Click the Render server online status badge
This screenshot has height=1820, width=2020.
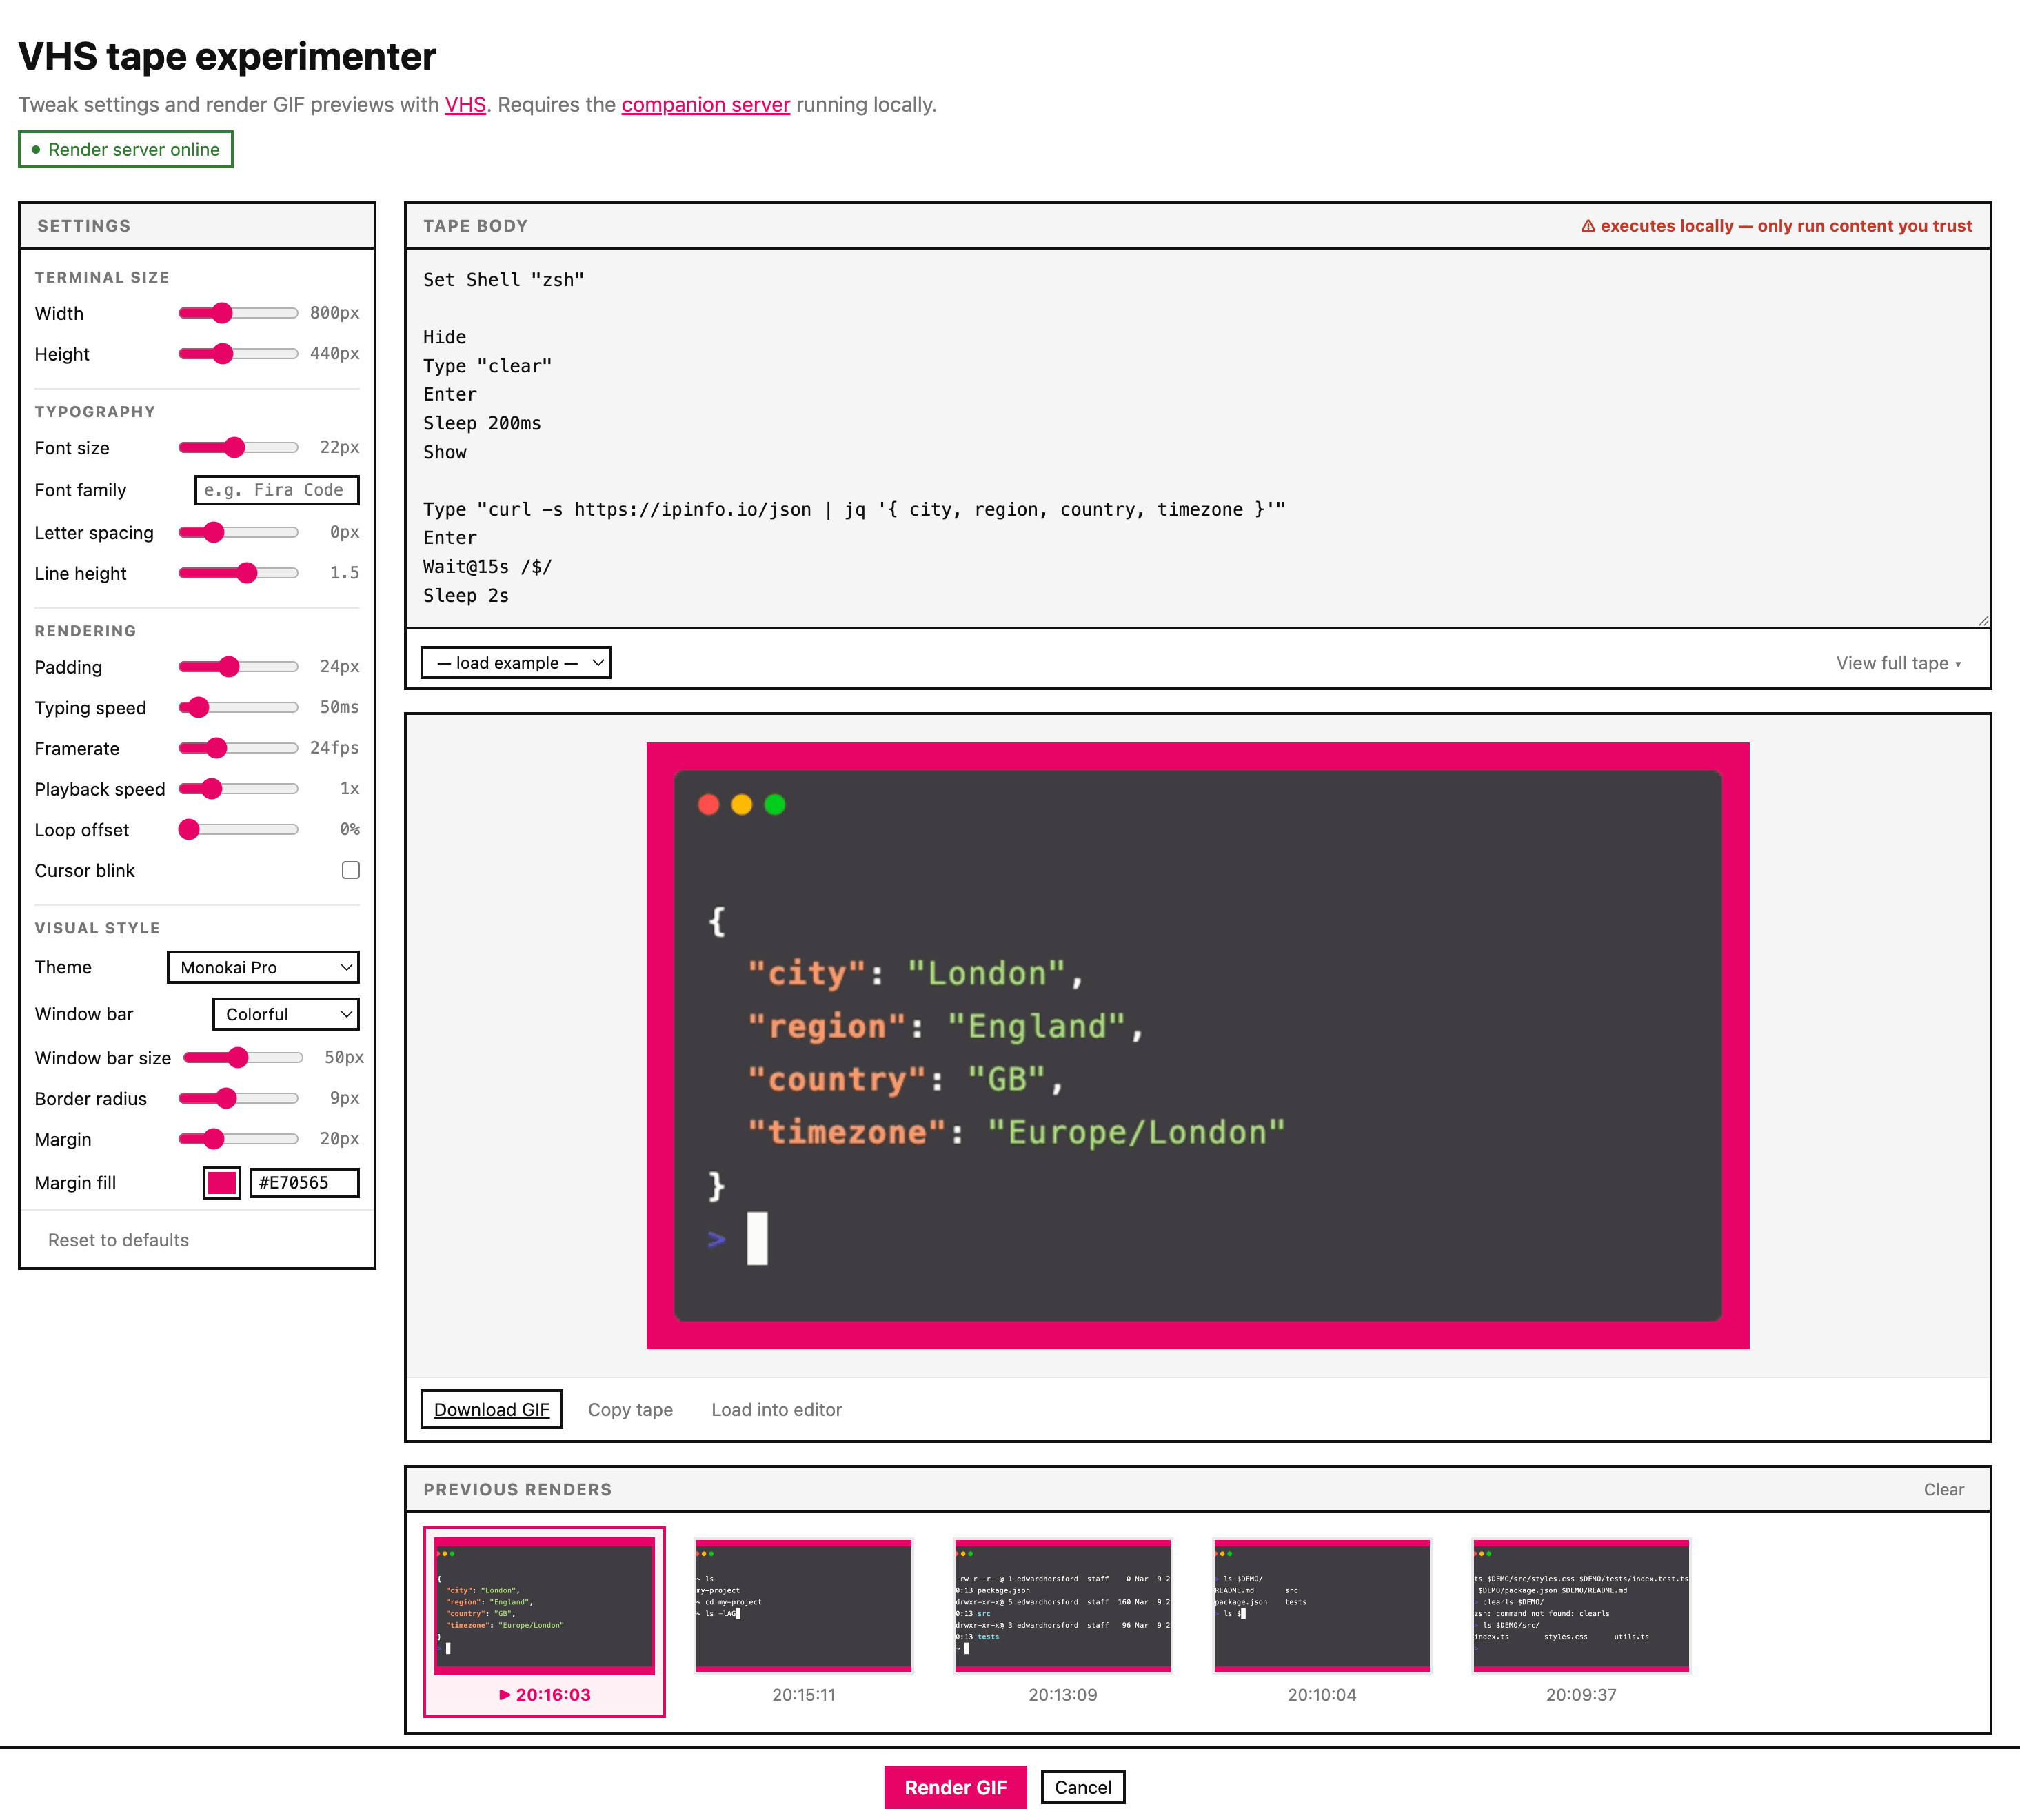point(126,149)
